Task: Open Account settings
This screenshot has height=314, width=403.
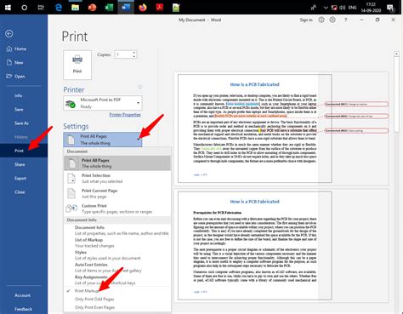Action: coord(22,295)
